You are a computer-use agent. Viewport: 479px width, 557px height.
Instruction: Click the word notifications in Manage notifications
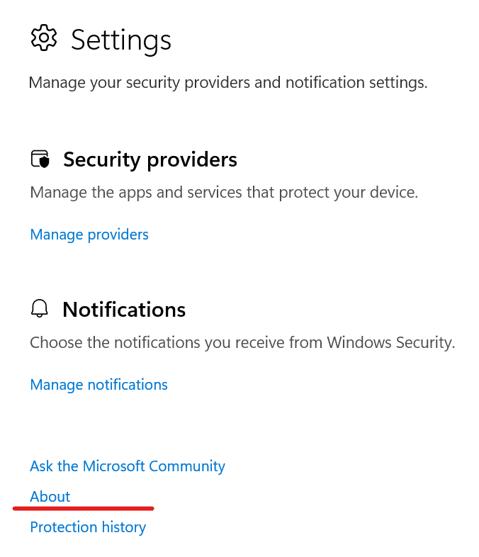coord(128,385)
